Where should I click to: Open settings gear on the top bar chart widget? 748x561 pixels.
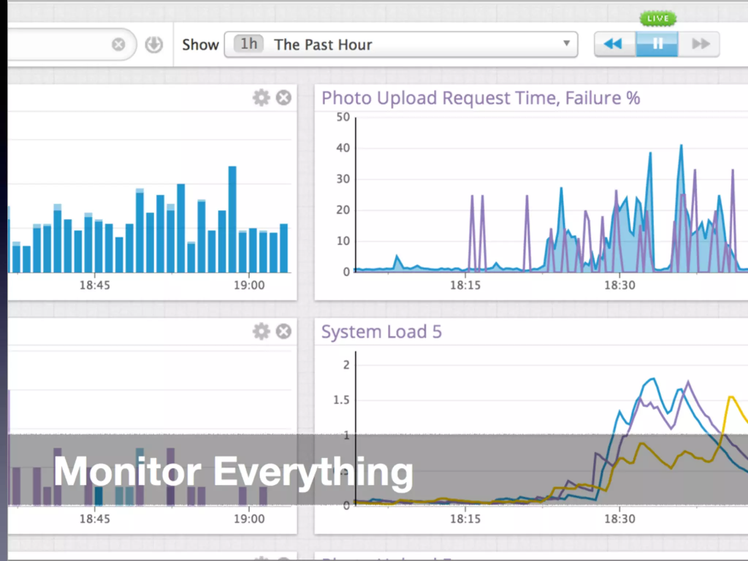[x=261, y=98]
